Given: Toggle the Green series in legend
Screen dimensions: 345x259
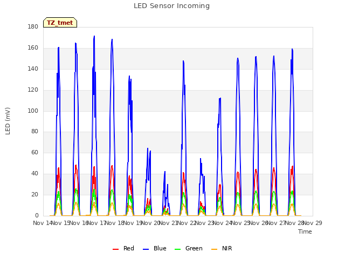Looking at the screenshot, I should [x=189, y=248].
